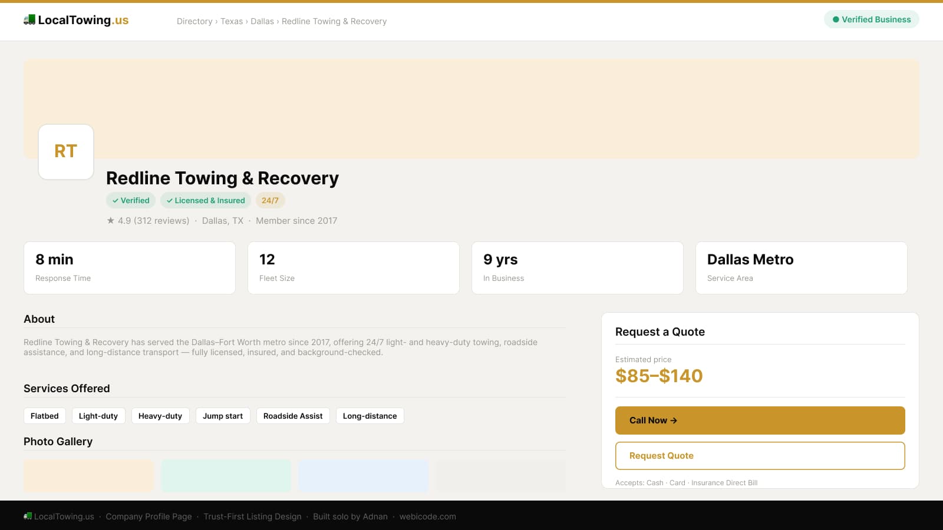Viewport: 943px width, 530px height.
Task: Click Redline Towing & Recovery breadcrumb
Action: 334,21
